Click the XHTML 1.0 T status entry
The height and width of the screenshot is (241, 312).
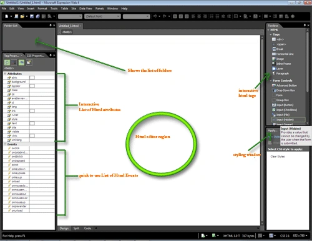232,235
